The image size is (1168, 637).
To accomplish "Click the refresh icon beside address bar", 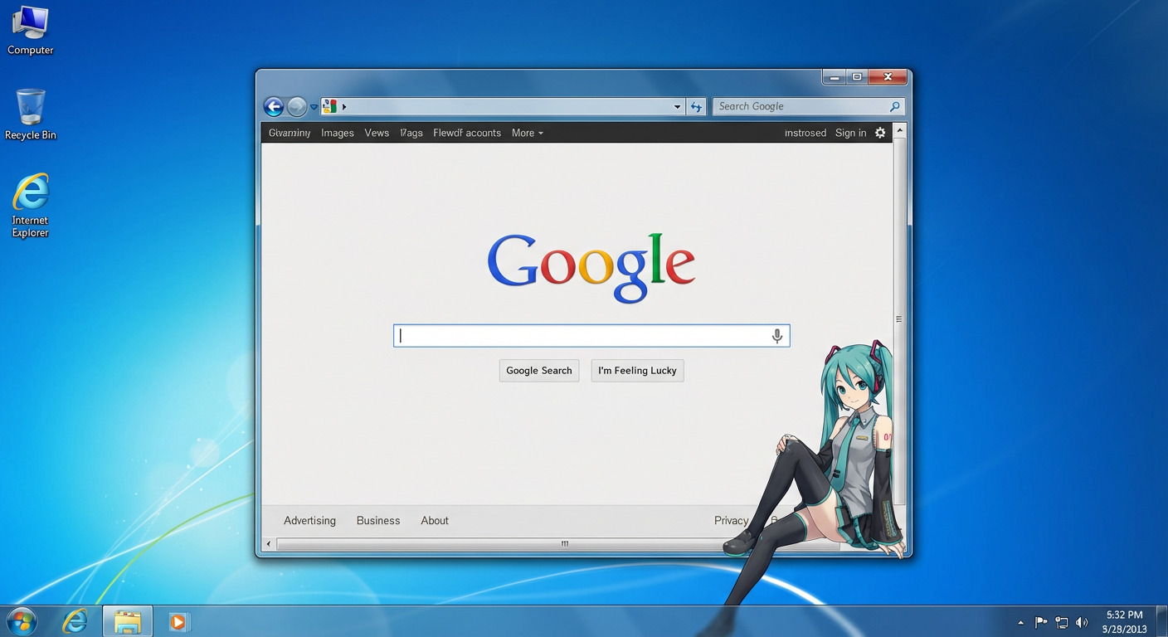I will point(696,106).
